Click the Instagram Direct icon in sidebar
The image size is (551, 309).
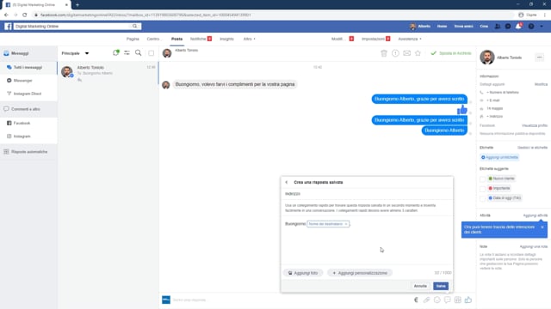click(9, 94)
